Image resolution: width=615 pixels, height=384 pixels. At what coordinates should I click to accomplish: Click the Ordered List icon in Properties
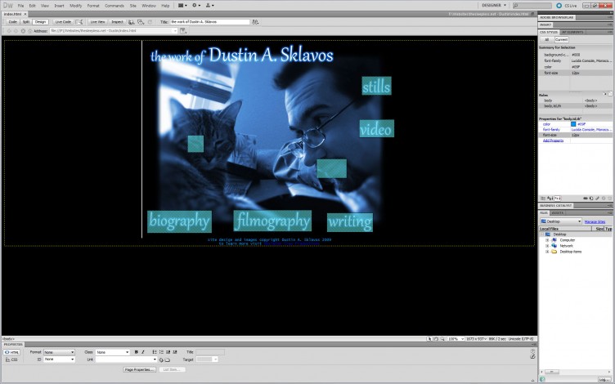click(161, 352)
